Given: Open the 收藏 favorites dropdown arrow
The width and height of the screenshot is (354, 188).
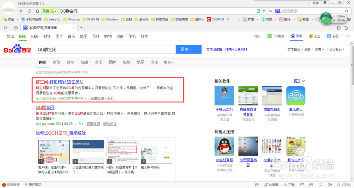Looking at the screenshot, I should pyautogui.click(x=17, y=19).
